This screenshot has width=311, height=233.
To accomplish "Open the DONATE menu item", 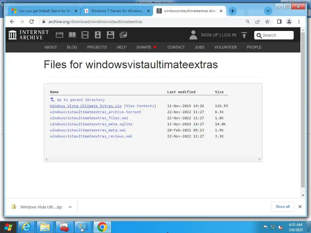I will (x=144, y=47).
